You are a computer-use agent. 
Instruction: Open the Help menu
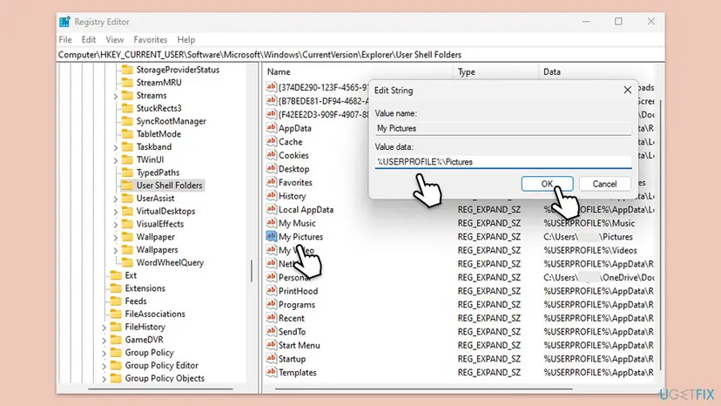[x=185, y=39]
